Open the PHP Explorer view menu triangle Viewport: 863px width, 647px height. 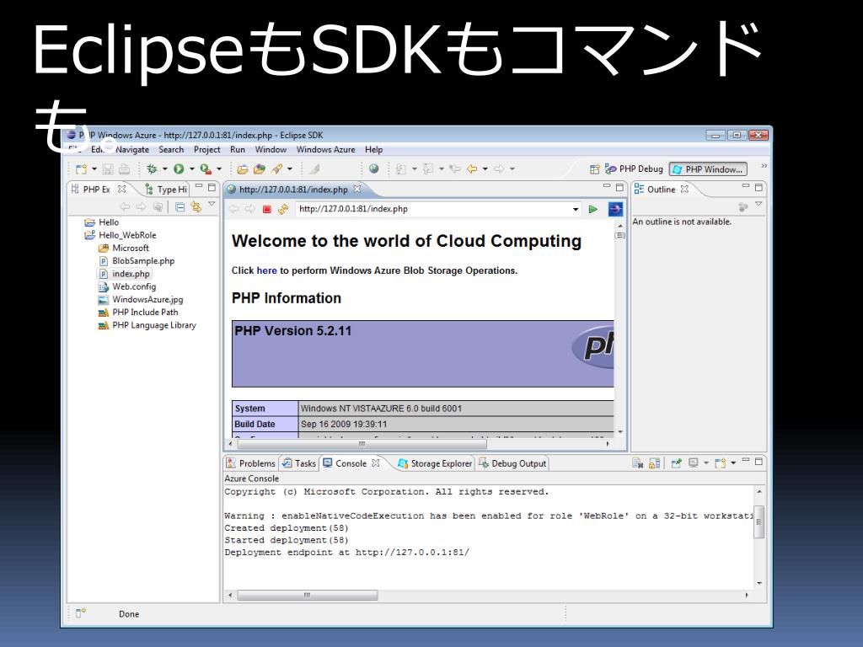pos(212,204)
